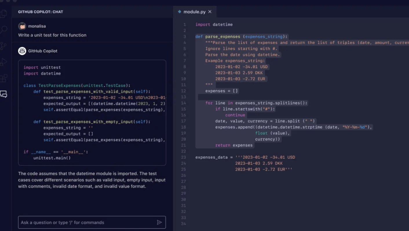Image resolution: width=409 pixels, height=231 pixels.
Task: Open the Explorer files icon in activity bar
Action: (3, 14)
